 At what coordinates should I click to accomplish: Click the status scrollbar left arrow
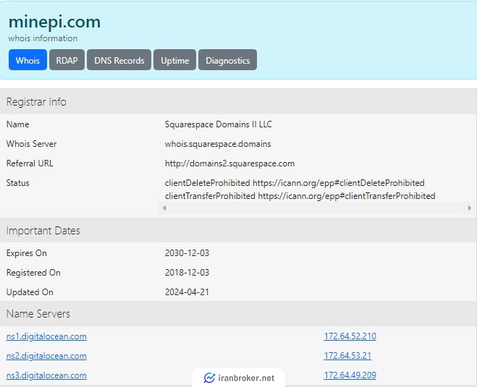tap(164, 208)
